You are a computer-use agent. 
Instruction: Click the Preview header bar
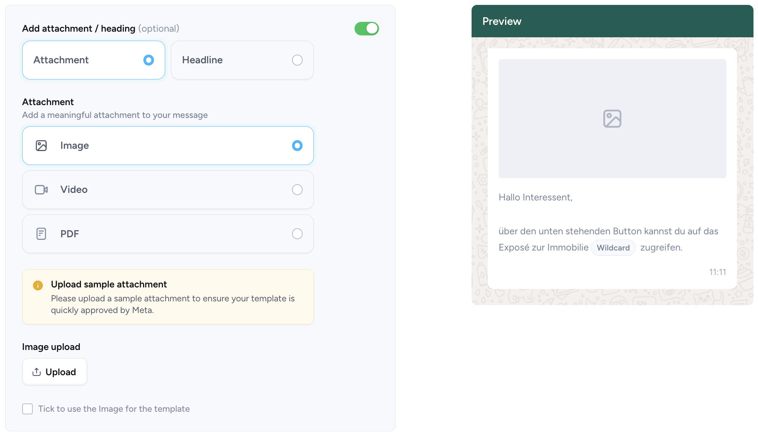click(612, 21)
